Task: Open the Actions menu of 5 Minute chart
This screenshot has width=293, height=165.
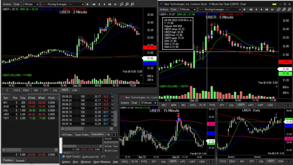Action: coord(164,9)
